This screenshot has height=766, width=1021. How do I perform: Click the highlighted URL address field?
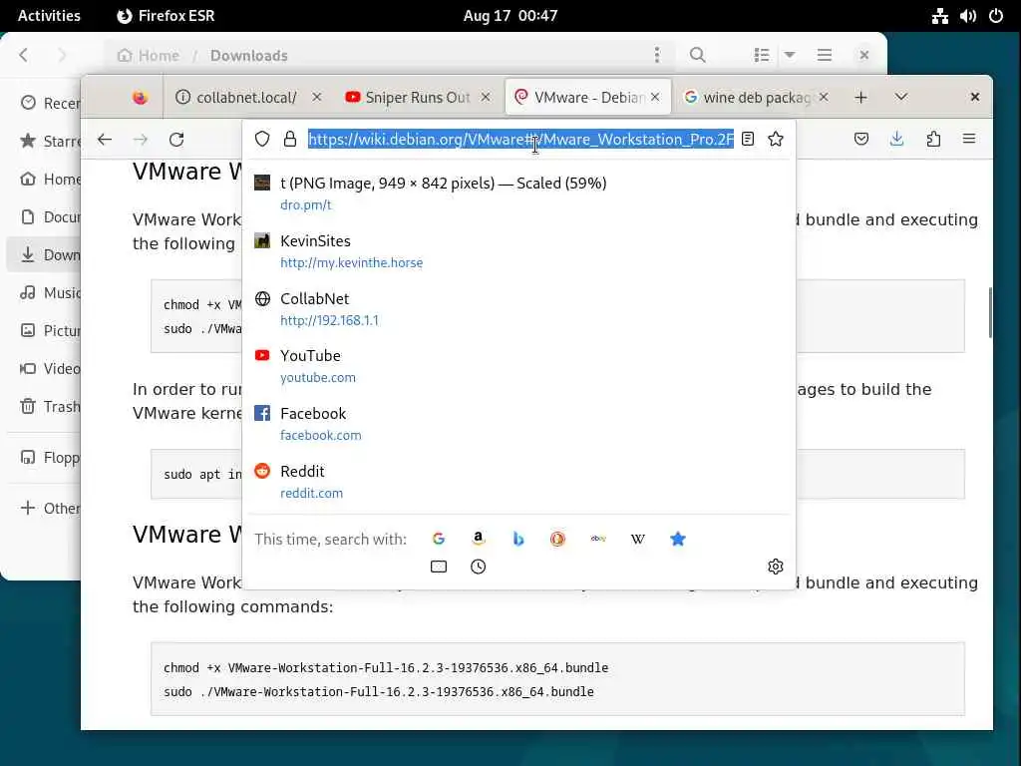[520, 139]
